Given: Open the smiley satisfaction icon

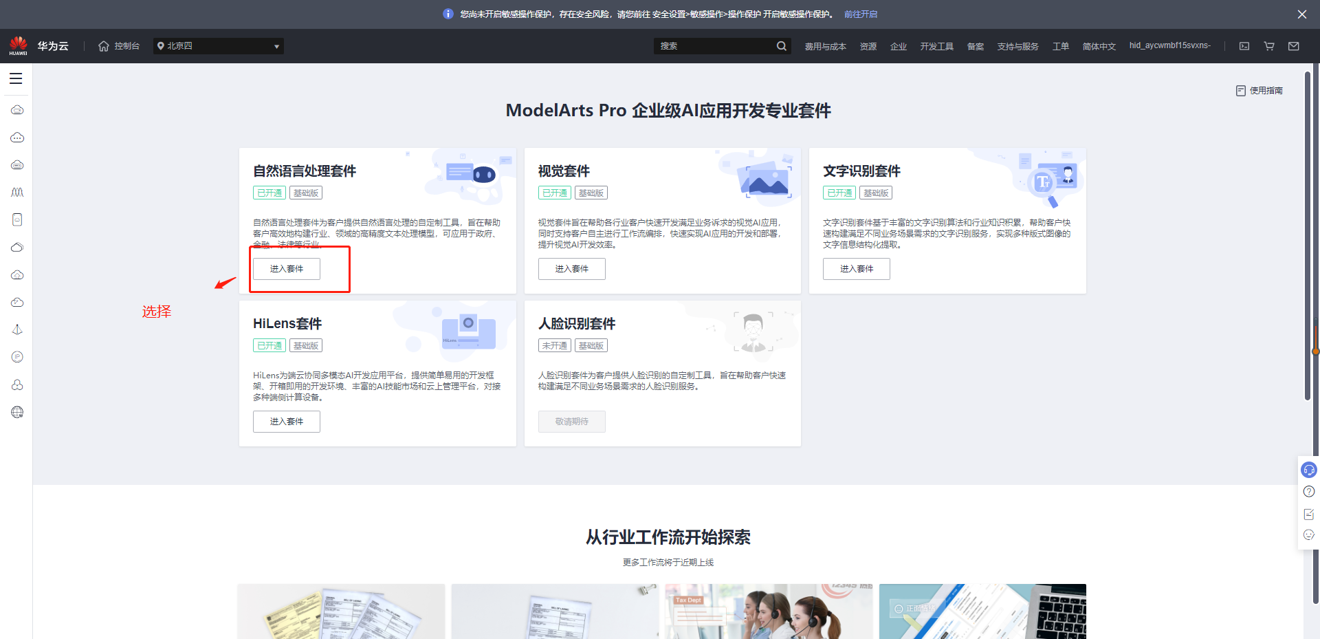Looking at the screenshot, I should (1309, 535).
